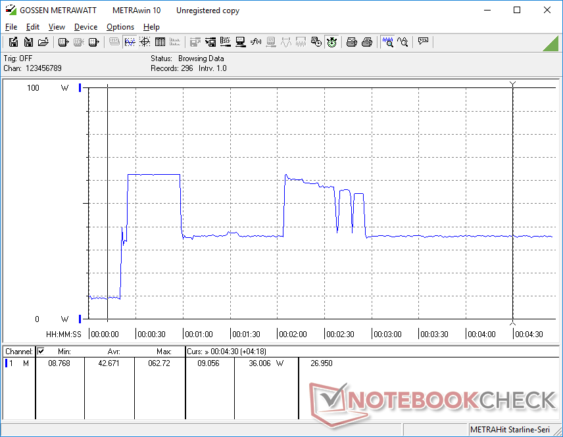Click the Min value 08.768
The width and height of the screenshot is (563, 437).
(59, 363)
